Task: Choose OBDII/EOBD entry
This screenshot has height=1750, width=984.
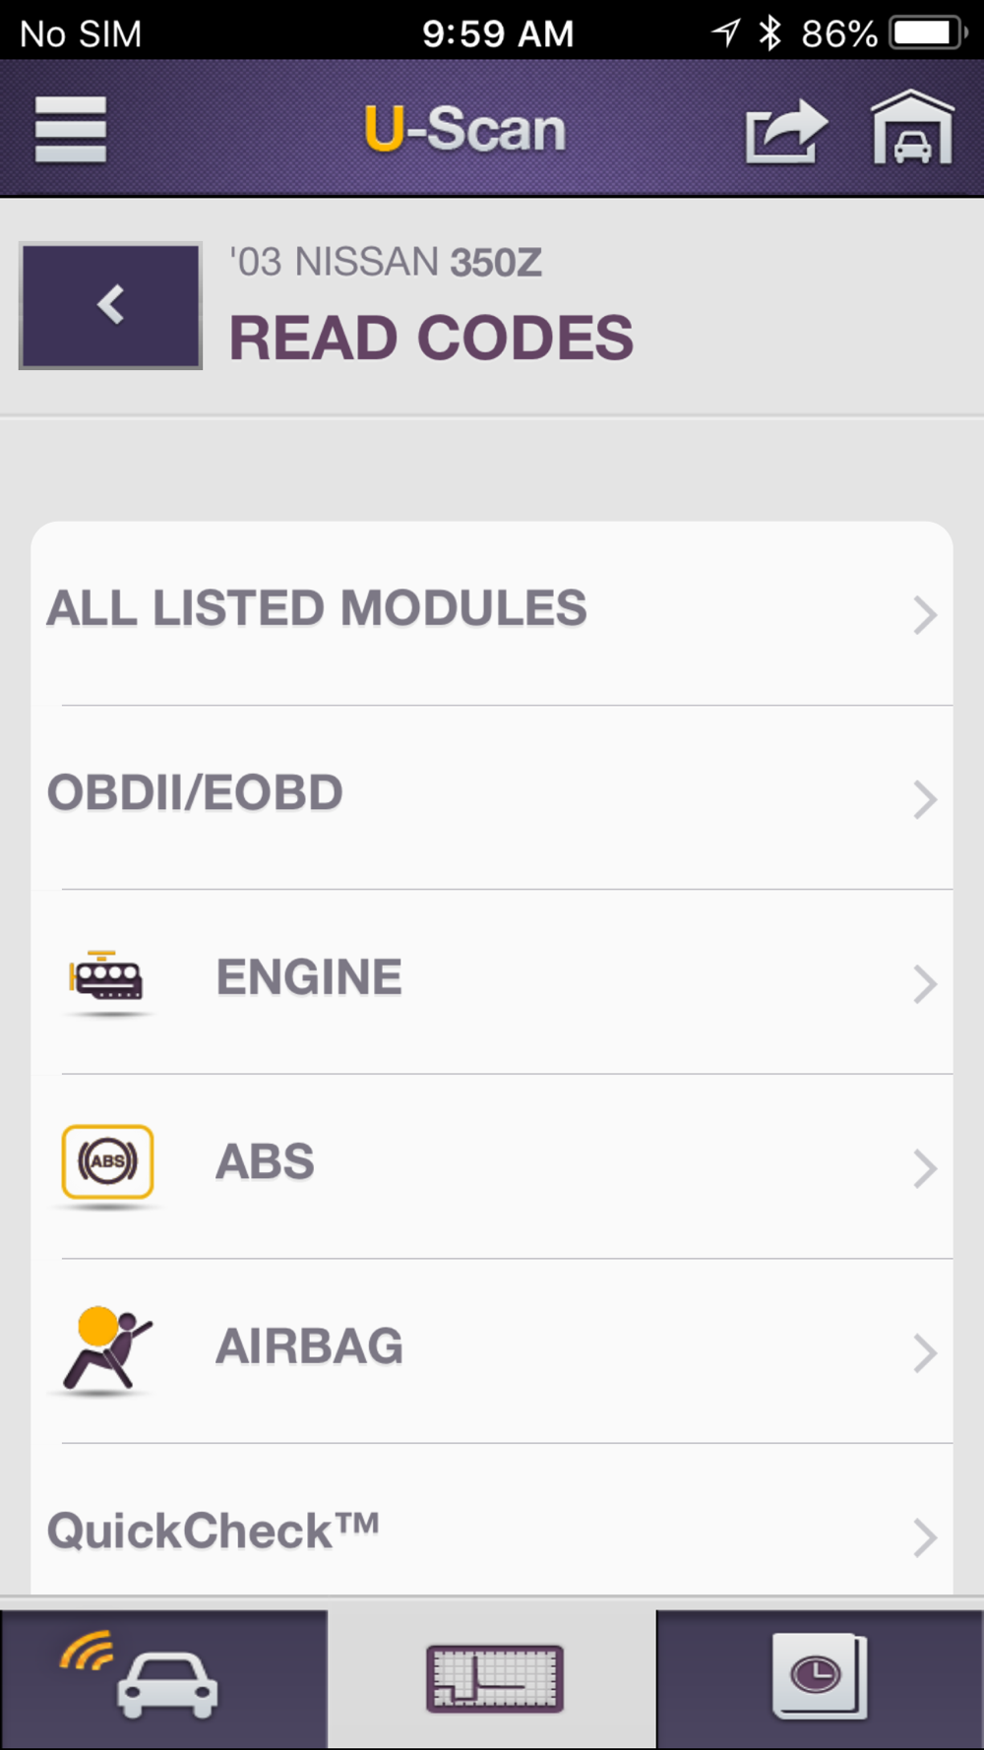Action: [x=195, y=793]
